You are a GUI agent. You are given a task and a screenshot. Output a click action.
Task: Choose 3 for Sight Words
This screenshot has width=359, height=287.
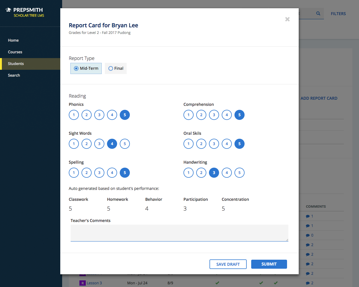click(99, 144)
